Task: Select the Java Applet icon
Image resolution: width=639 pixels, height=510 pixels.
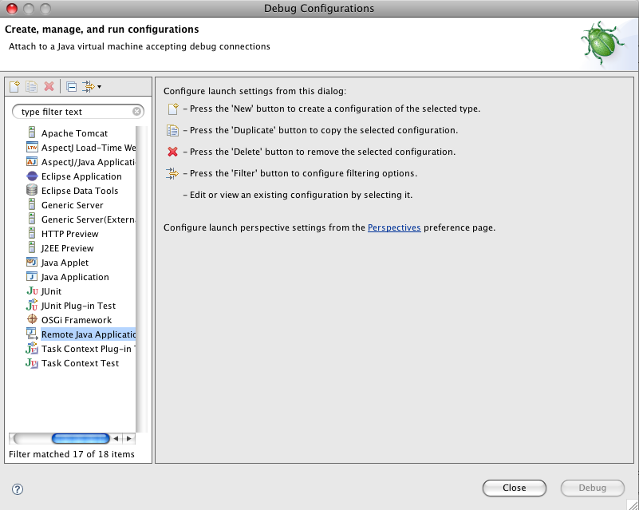Action: (32, 262)
